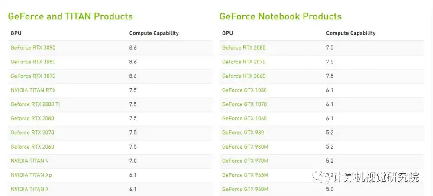Click the NVIDIA TITAN V link
Viewport: 433px width, 196px height.
click(x=29, y=161)
